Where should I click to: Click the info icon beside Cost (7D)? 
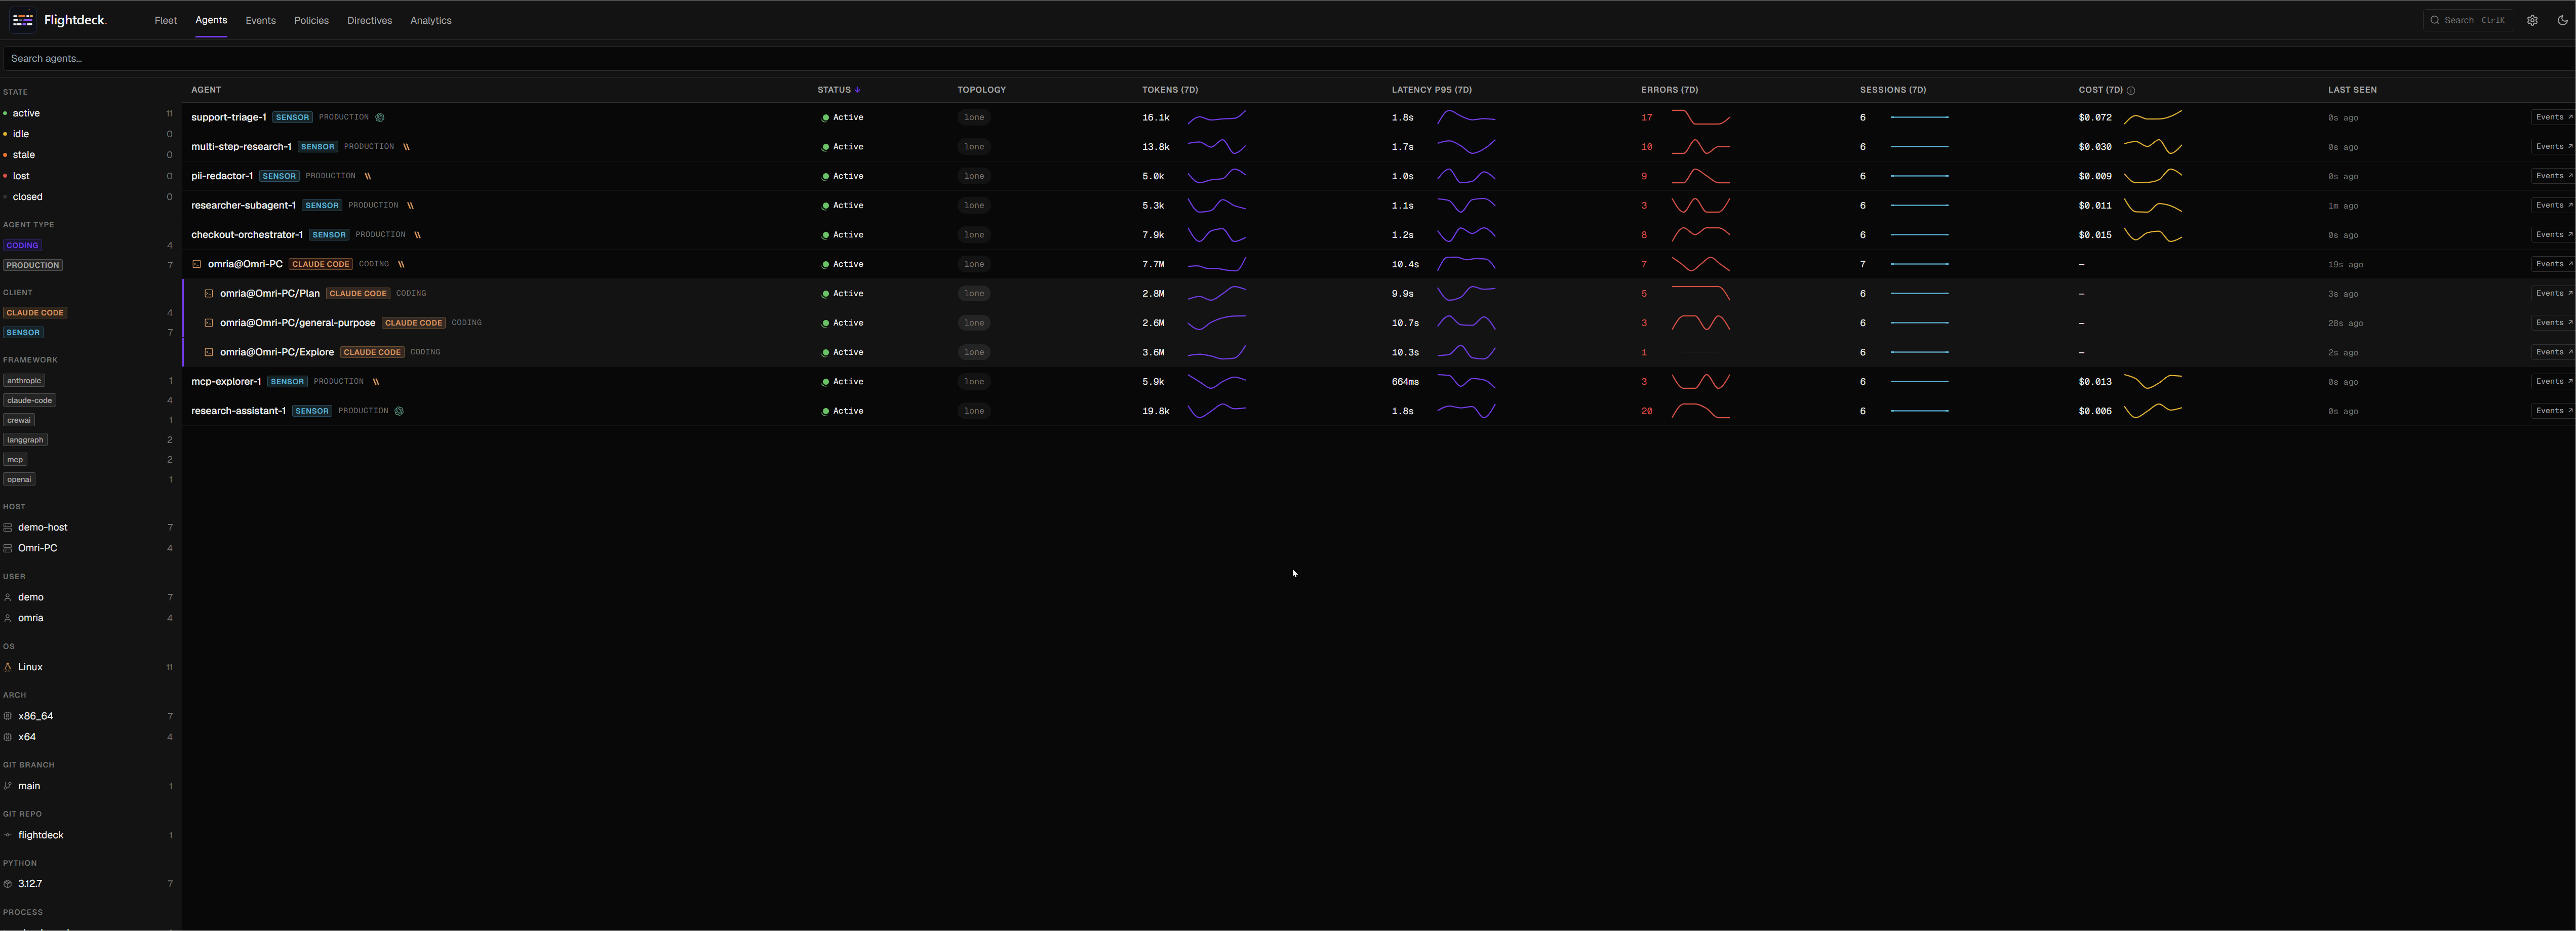[2131, 90]
